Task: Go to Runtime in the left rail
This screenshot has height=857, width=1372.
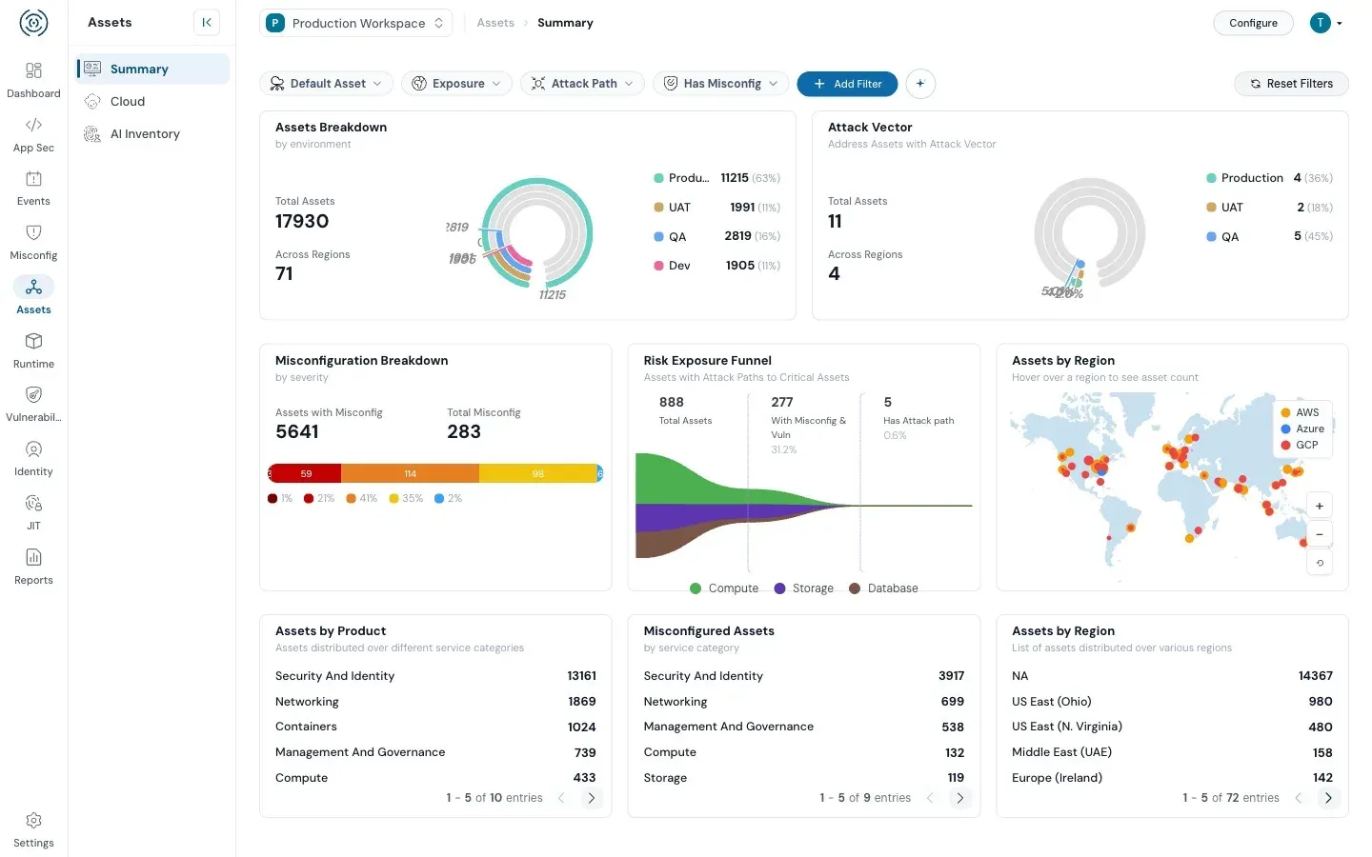Action: click(x=33, y=350)
